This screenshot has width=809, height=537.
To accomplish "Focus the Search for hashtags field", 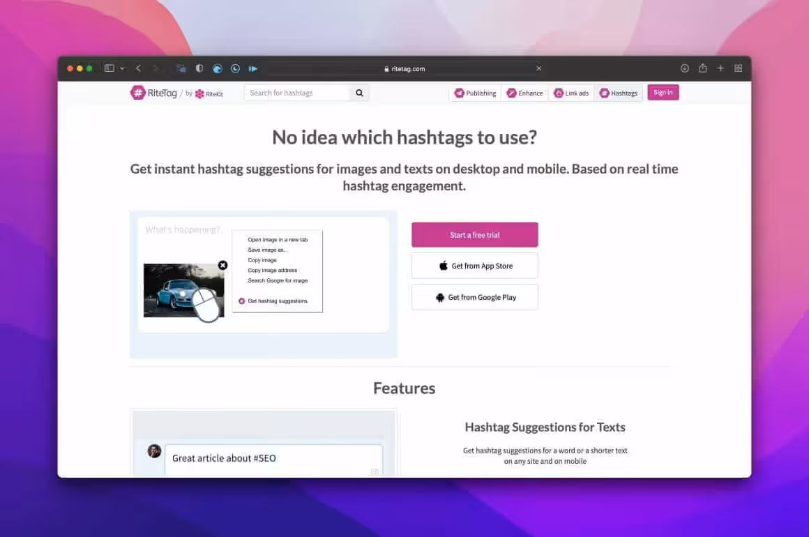I will coord(296,93).
